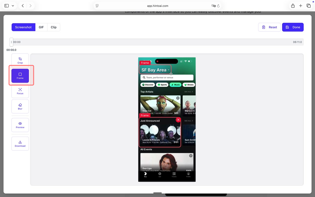315x197 pixels.
Task: Expand the SF Bay Area dropdown
Action: [169, 70]
